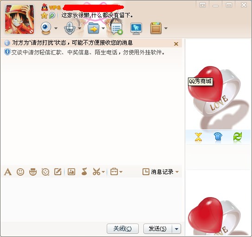
Task: Minimize the chat window
Action: (x=215, y=6)
